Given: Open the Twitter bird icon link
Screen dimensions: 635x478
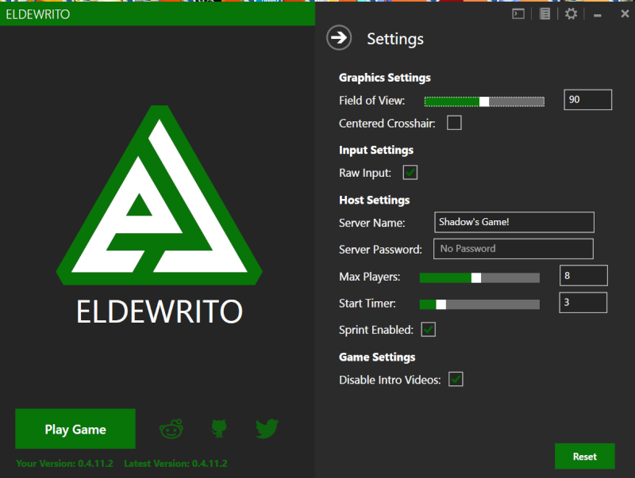Looking at the screenshot, I should 267,429.
